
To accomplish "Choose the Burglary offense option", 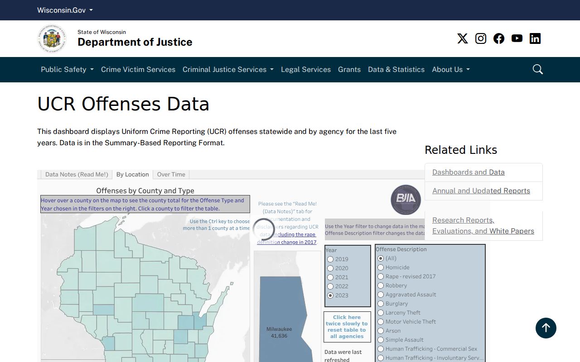I will 381,304.
